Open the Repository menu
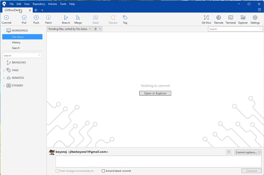264x175 pixels. point(39,4)
